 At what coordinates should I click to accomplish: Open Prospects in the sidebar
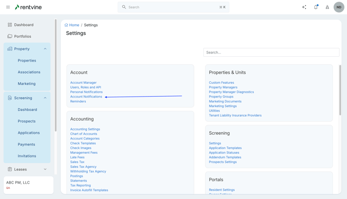point(26,121)
